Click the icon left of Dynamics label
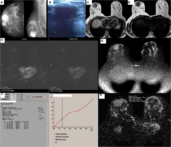 coord(33,97)
